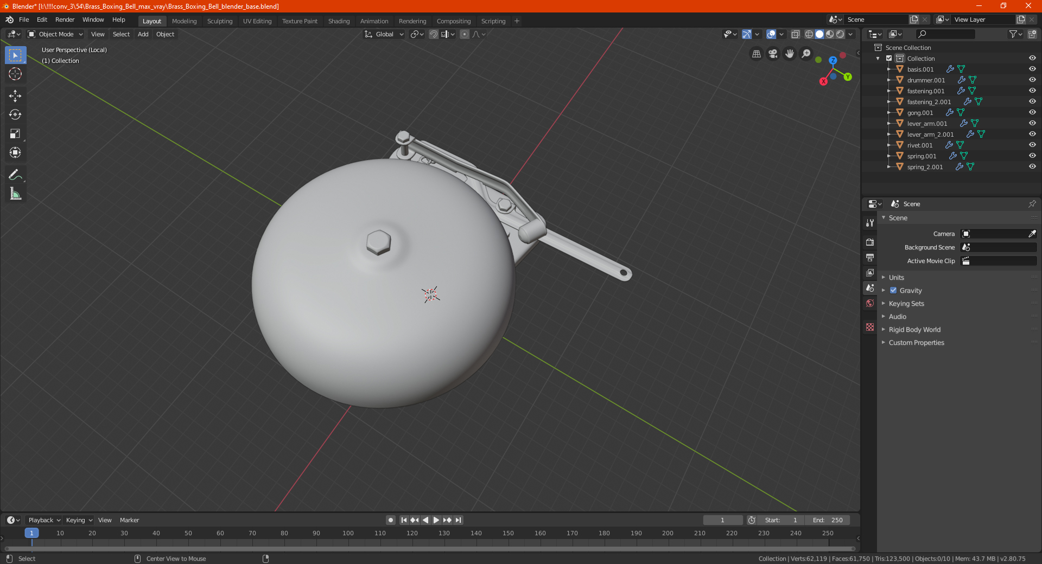
Task: Open the File menu
Action: pos(24,20)
